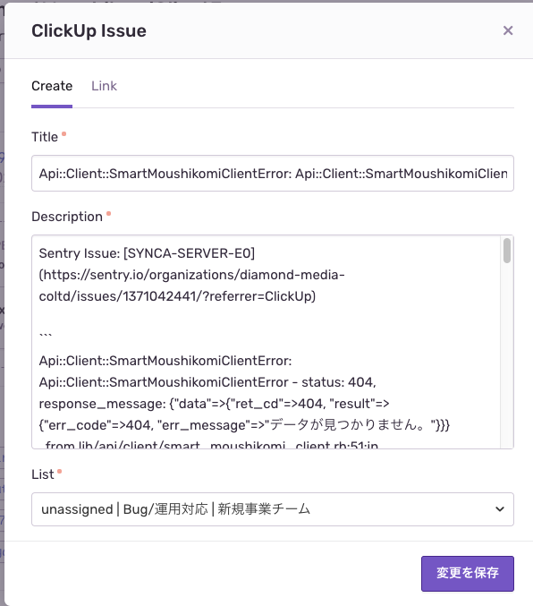Viewport: 533px width, 606px height.
Task: Close the ClickUp Issue dialog
Action: click(x=508, y=30)
